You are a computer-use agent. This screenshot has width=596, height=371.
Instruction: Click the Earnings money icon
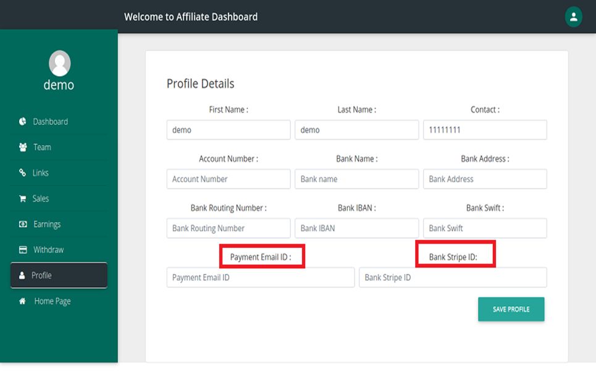click(23, 224)
